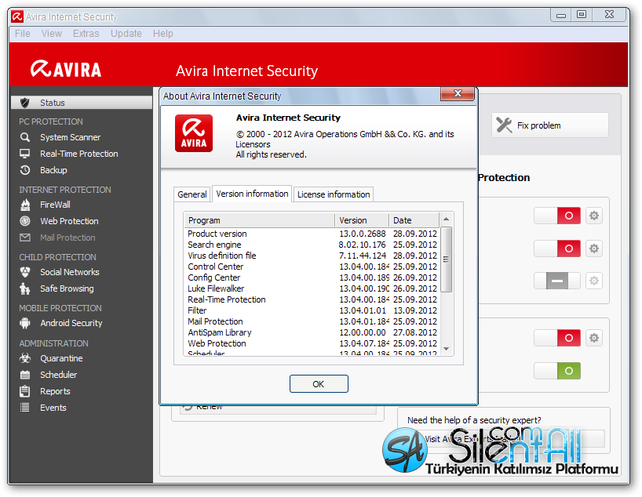This screenshot has width=642, height=497.
Task: Click the Fix problem button label
Action: [x=539, y=125]
